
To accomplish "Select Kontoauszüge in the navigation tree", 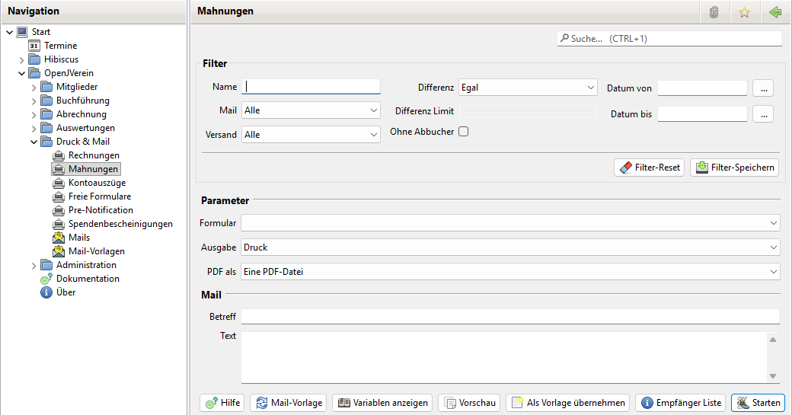I will [97, 183].
